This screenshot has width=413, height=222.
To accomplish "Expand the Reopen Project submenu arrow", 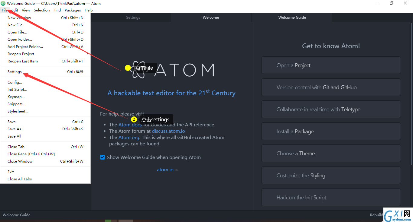I will (x=87, y=54).
